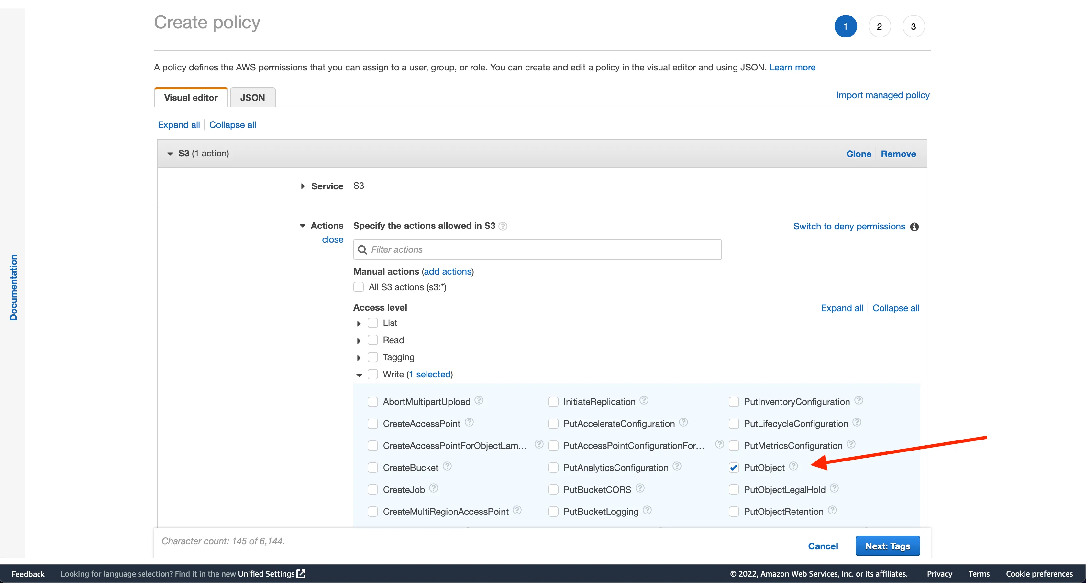Enable All S3 actions checkbox
The height and width of the screenshot is (583, 1086).
[x=358, y=287]
